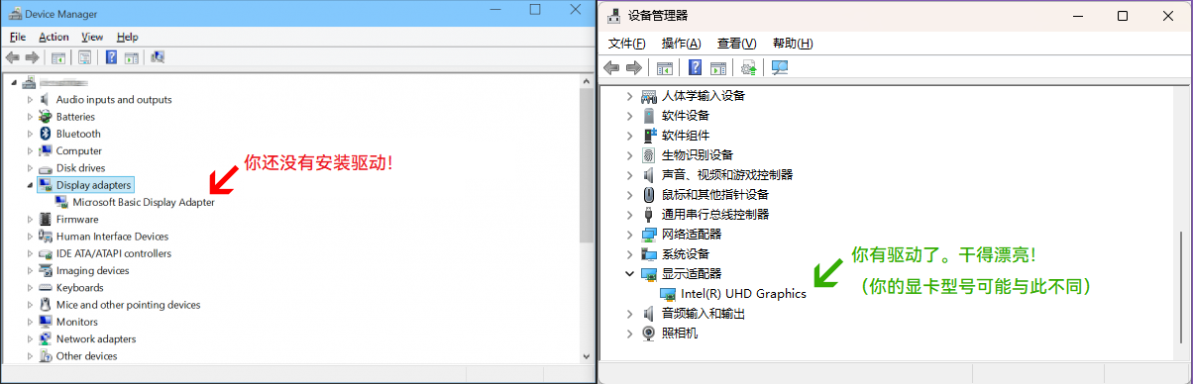Click the blue Help icon in left toolbar

click(112, 57)
